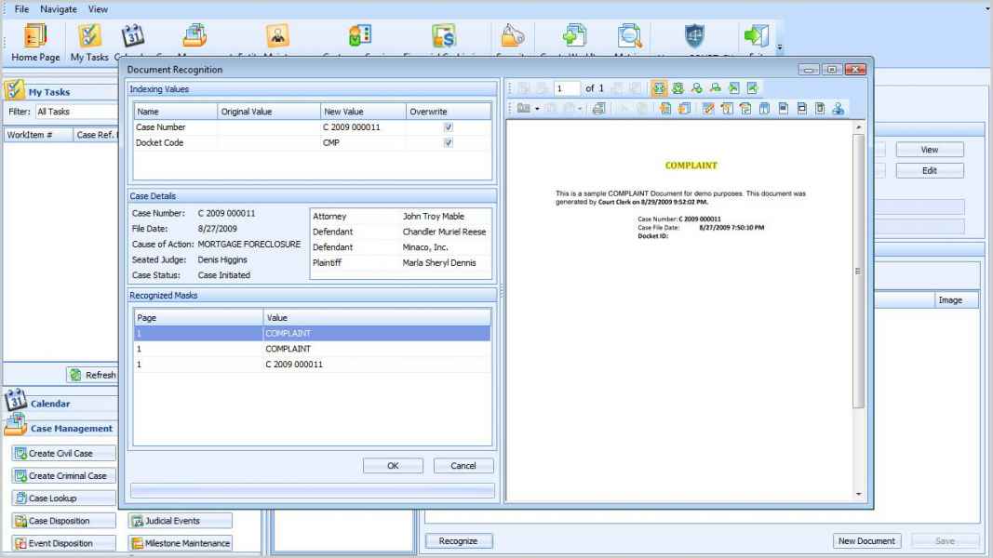Open the Navigate menu
This screenshot has width=993, height=558.
(x=59, y=8)
